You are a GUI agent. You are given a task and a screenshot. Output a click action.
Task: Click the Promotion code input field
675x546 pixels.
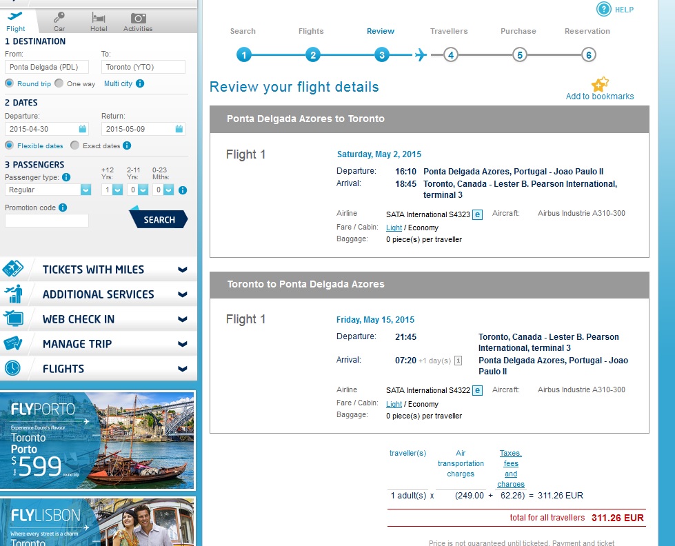point(46,221)
